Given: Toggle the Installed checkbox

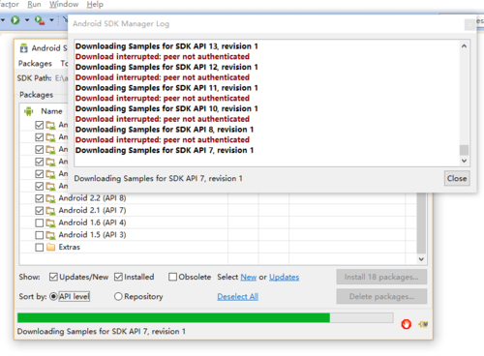Looking at the screenshot, I should [118, 277].
